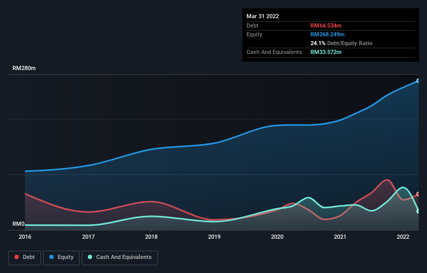Viewport: 427px width, 273px height.
Task: Select the 2022 axis label
Action: coord(403,237)
